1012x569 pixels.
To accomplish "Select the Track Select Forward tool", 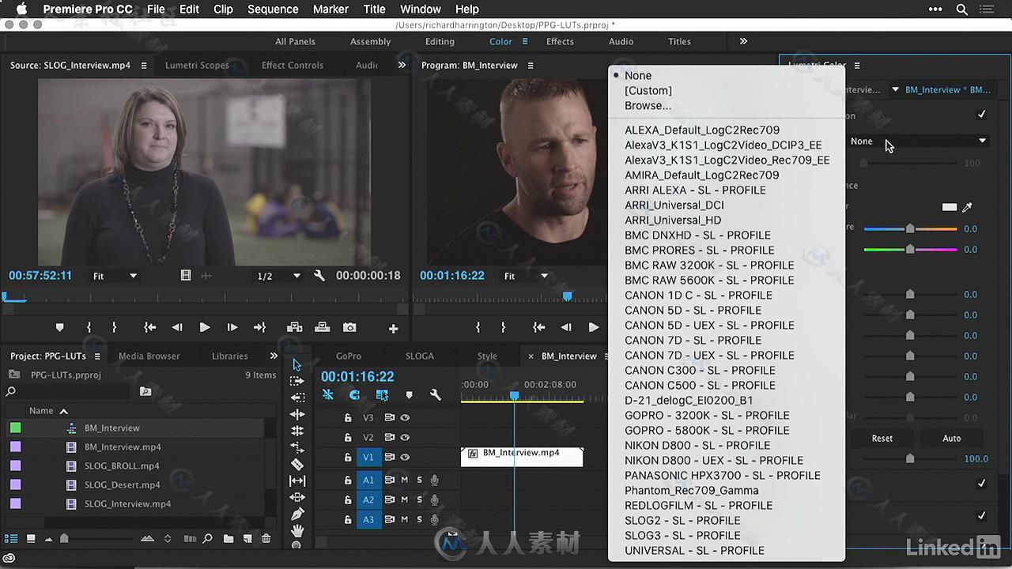I will click(297, 381).
